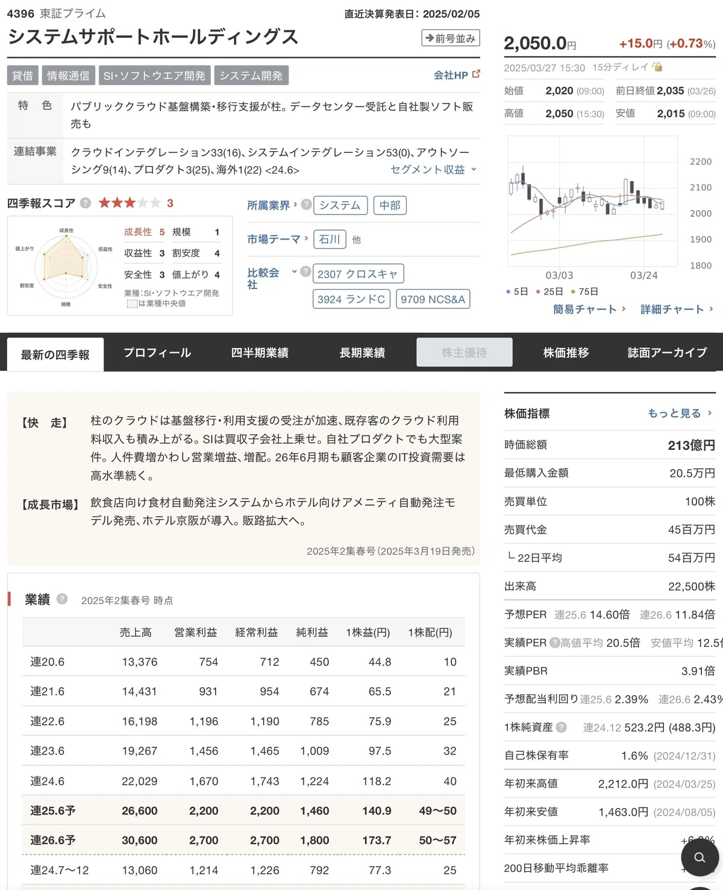Click the 連26.6予 forecast row label
Image resolution: width=723 pixels, height=890 pixels.
click(53, 840)
